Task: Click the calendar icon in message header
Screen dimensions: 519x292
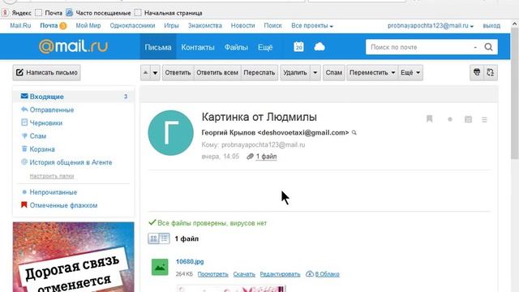Action: click(x=468, y=119)
